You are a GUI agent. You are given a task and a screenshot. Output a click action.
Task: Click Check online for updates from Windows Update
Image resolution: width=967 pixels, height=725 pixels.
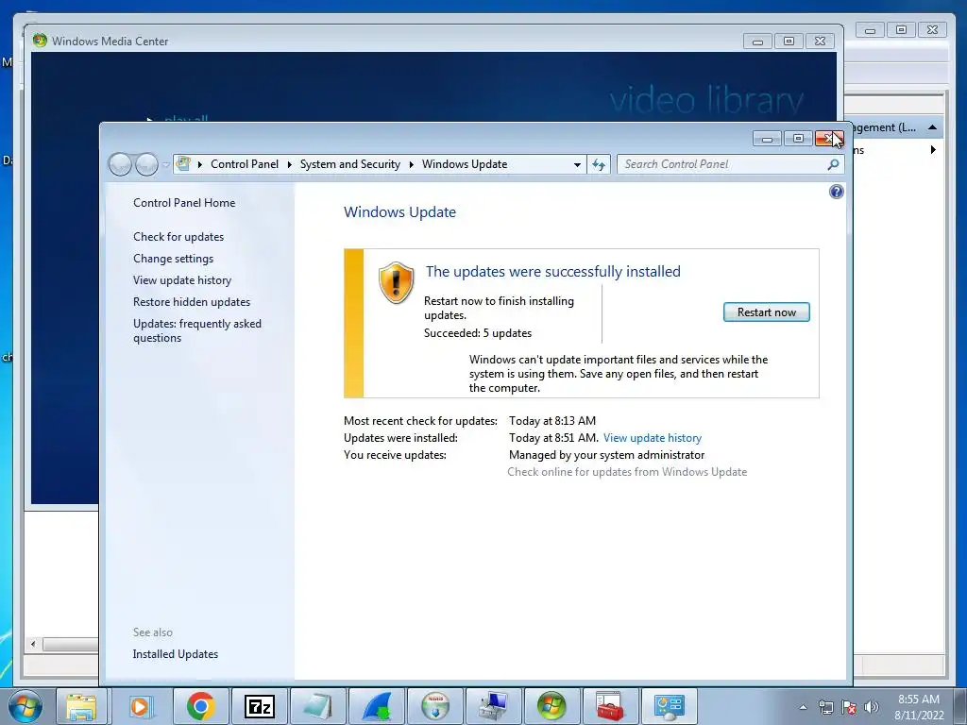coord(627,472)
